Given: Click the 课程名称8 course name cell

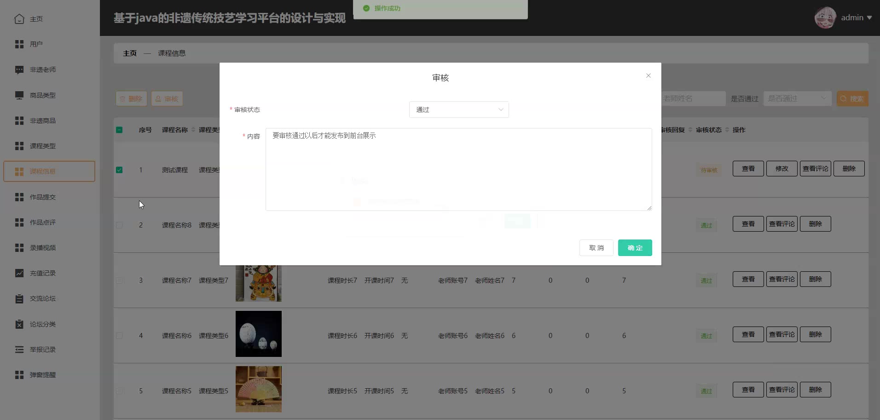Looking at the screenshot, I should (177, 225).
